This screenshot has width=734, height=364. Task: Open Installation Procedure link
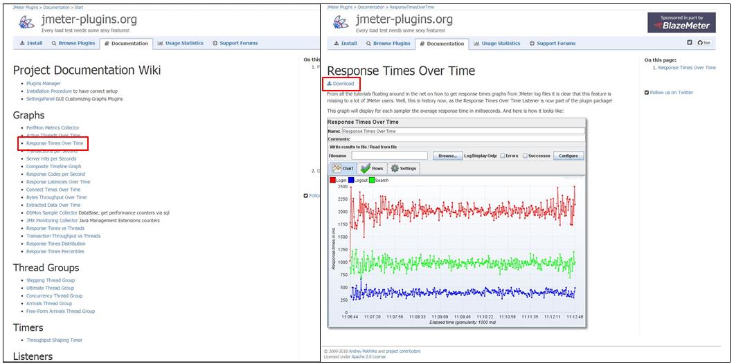click(48, 91)
